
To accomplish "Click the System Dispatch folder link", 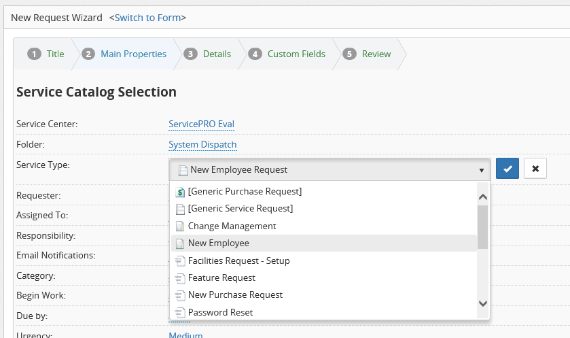I will click(x=202, y=144).
